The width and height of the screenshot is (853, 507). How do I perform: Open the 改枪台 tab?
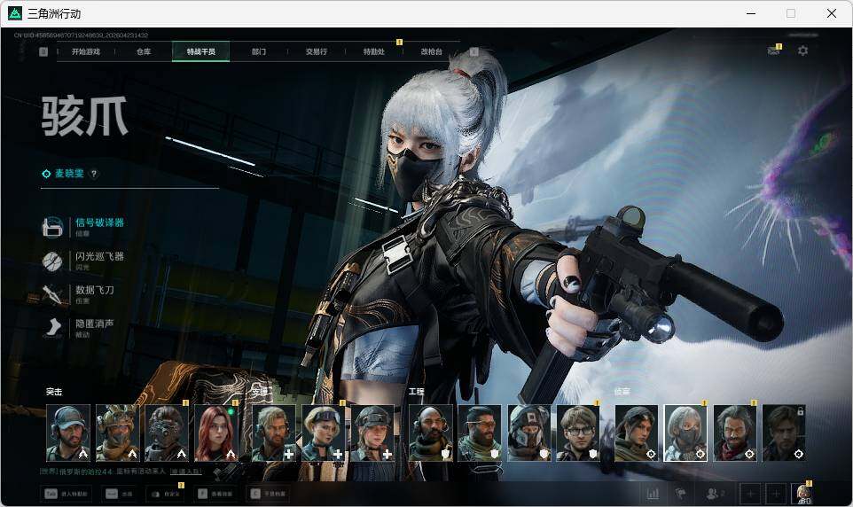pyautogui.click(x=431, y=51)
